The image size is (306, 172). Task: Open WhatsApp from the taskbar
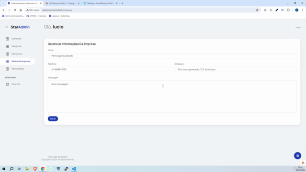pyautogui.click(x=51, y=169)
